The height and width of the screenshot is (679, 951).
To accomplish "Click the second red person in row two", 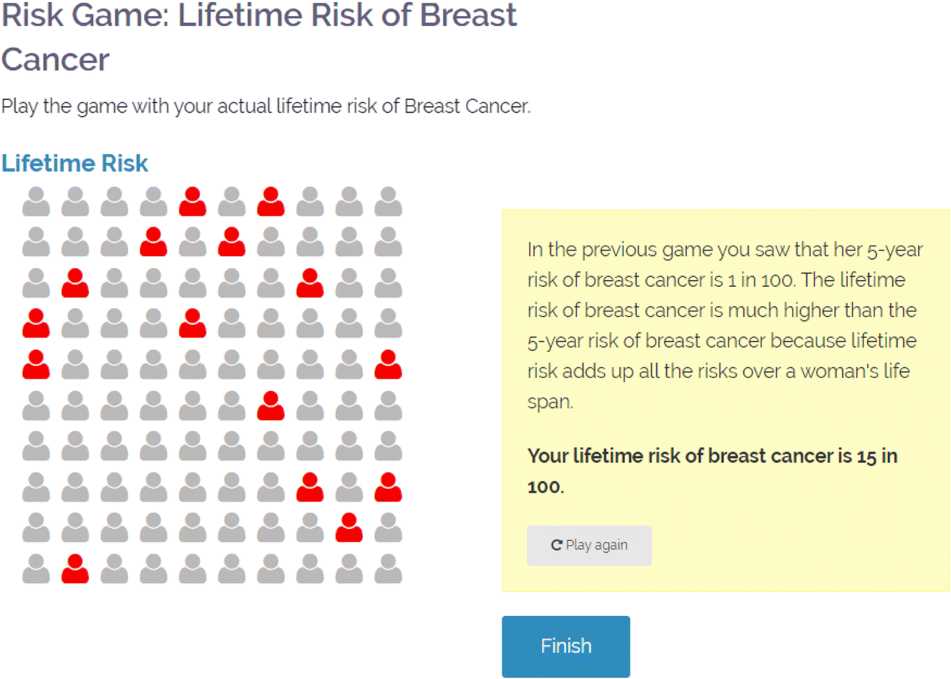I will pyautogui.click(x=231, y=242).
